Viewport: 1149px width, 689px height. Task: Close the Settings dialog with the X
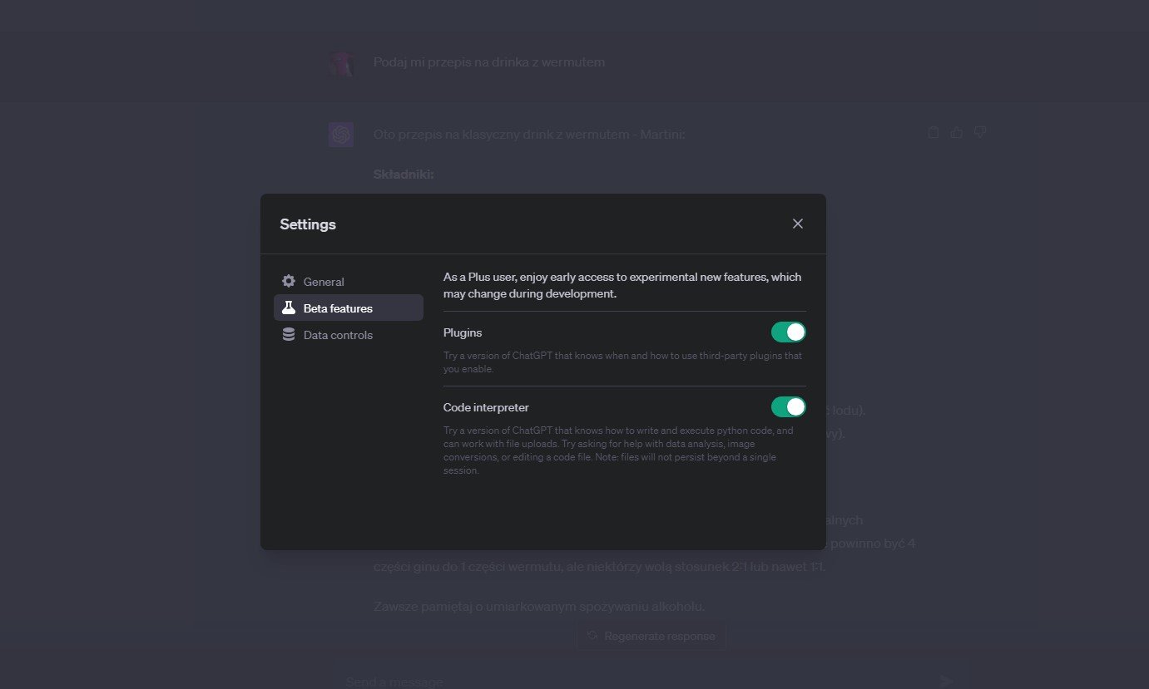798,224
